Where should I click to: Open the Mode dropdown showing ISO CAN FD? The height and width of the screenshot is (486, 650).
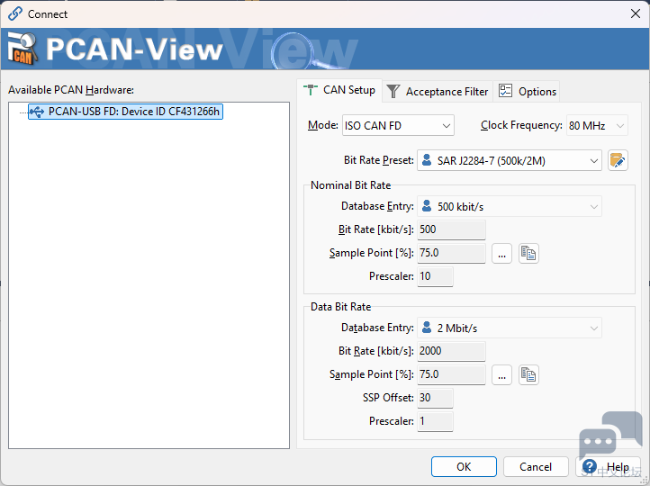(x=398, y=125)
